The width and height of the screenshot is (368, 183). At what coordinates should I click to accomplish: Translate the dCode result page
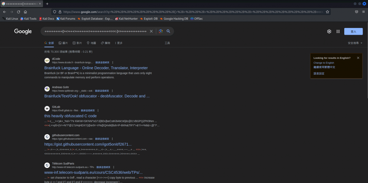pos(102,62)
